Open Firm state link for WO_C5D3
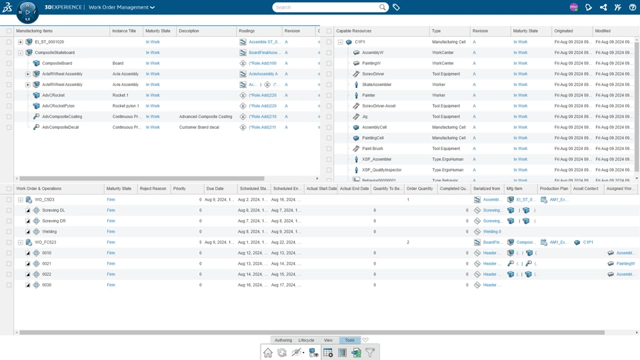This screenshot has height=360, width=640. click(x=111, y=199)
